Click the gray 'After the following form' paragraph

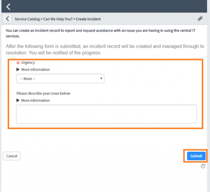tap(105, 49)
